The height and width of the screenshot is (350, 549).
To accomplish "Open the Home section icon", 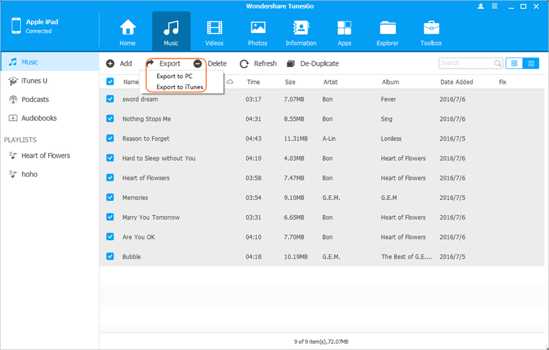I will pyautogui.click(x=127, y=32).
